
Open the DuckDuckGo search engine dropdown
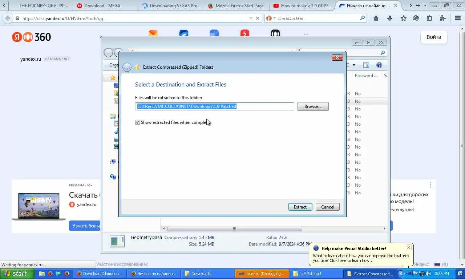[x=271, y=18]
